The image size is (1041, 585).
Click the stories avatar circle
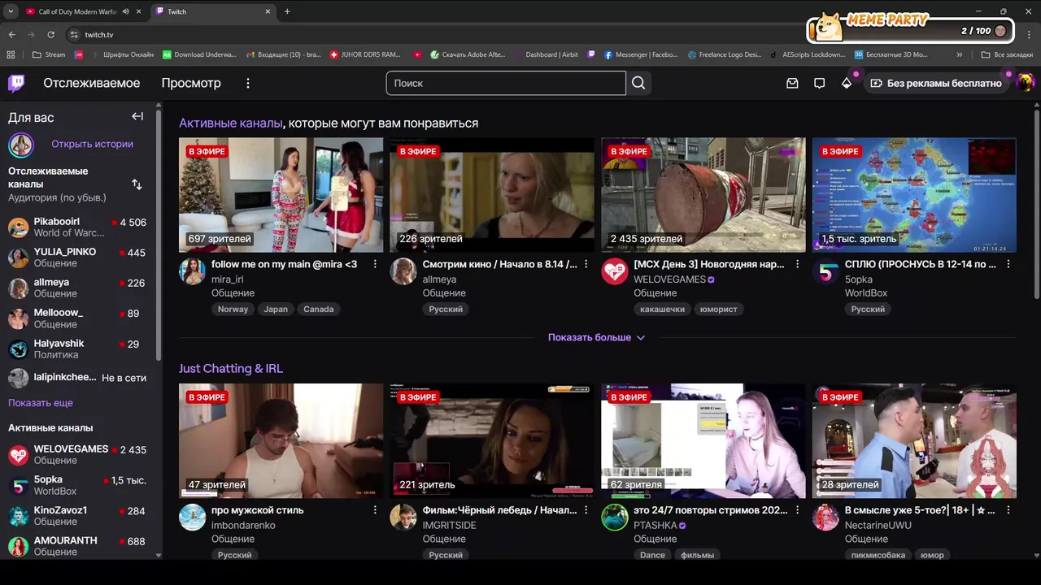pos(21,145)
